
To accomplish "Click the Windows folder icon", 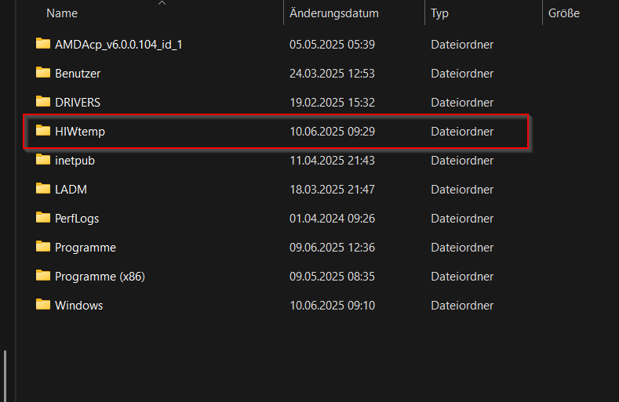I will point(42,305).
